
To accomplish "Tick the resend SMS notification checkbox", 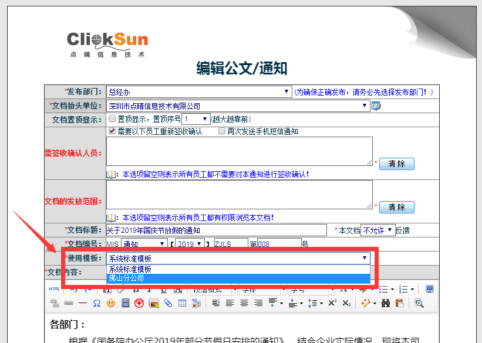I will [x=222, y=132].
